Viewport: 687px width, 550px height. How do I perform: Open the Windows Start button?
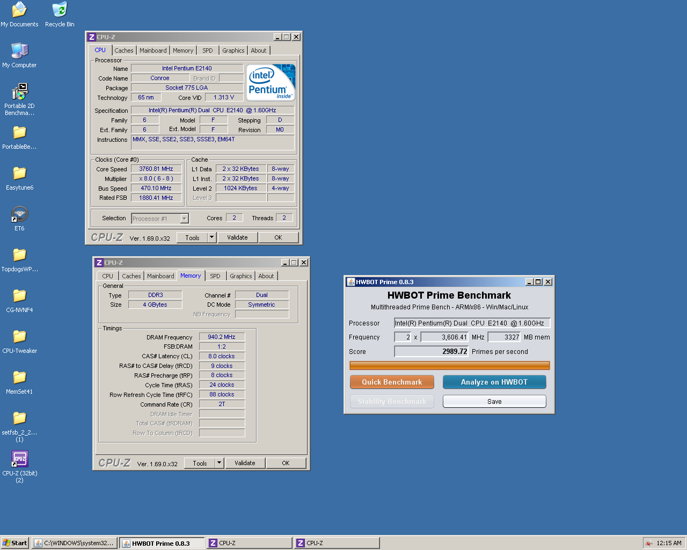pos(14,543)
